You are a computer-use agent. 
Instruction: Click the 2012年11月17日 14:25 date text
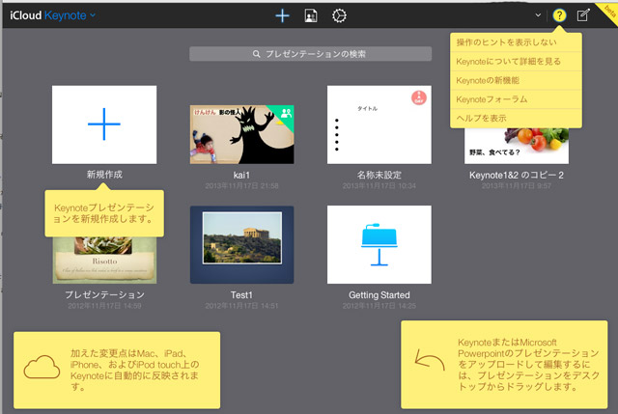click(379, 306)
